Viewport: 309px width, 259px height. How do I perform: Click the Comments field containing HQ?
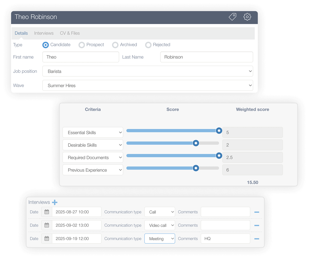click(x=225, y=239)
